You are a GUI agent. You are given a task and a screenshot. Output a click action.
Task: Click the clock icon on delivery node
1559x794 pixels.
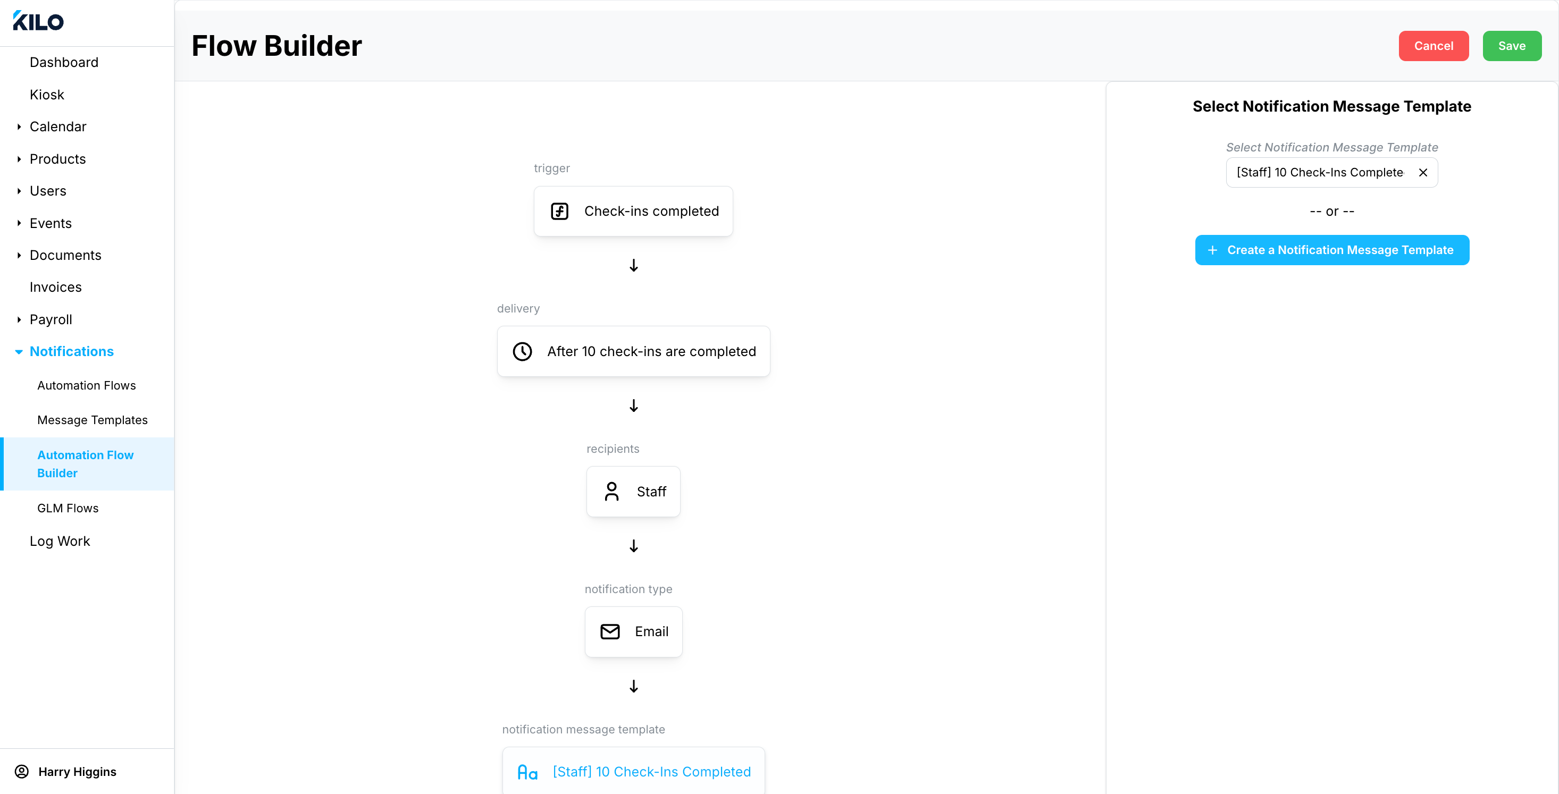pyautogui.click(x=522, y=351)
